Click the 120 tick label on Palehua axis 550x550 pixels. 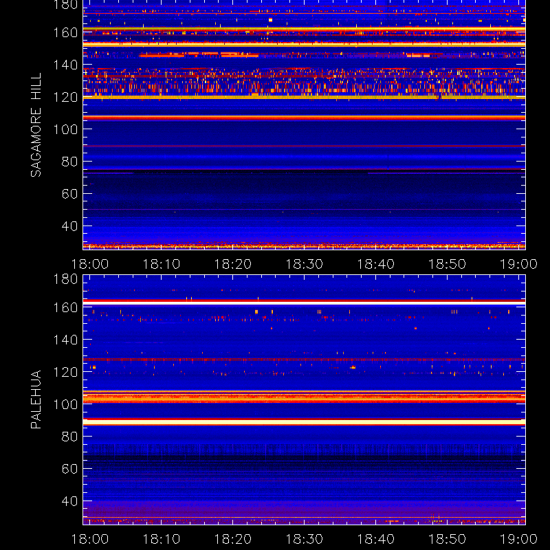click(x=65, y=372)
